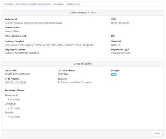Viewport: 166px width, 139px height.
Task: Return to the Resultado breadcrumb page
Action: [x=59, y=4]
